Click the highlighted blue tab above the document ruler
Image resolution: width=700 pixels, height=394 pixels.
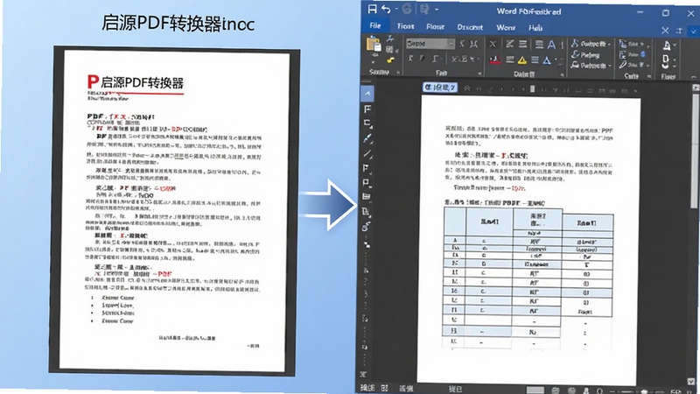(440, 88)
